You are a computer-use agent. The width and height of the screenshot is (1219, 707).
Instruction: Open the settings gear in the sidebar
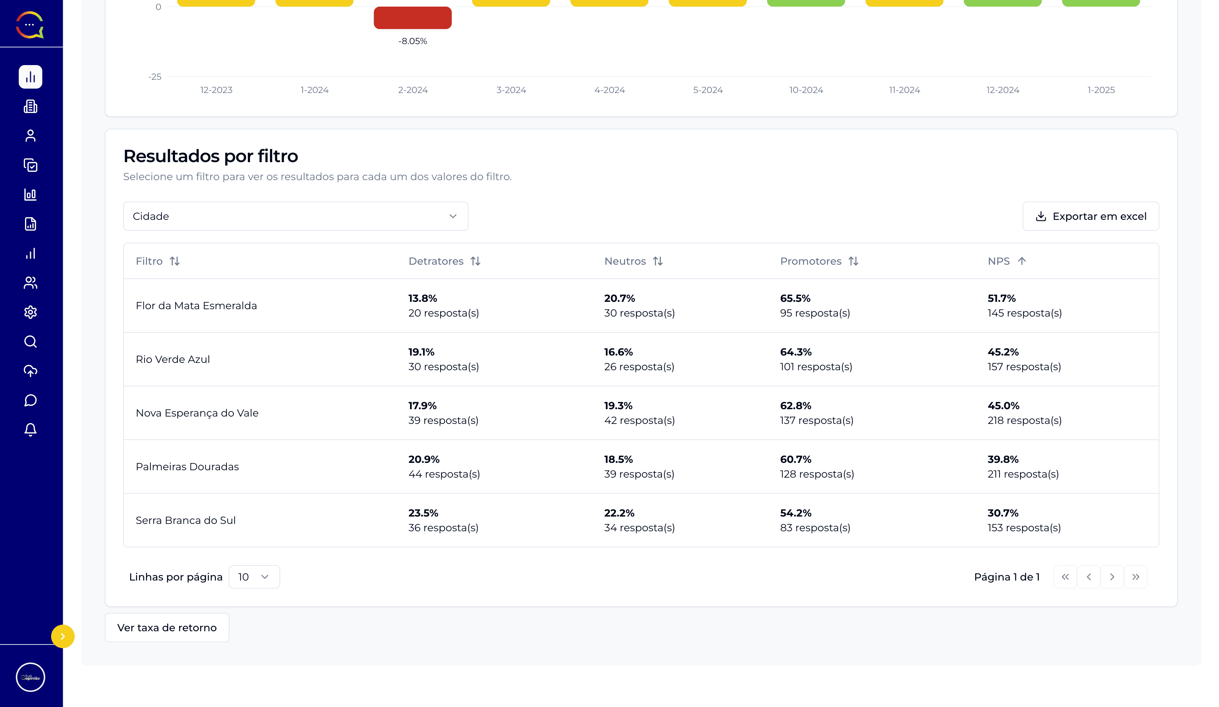[31, 312]
